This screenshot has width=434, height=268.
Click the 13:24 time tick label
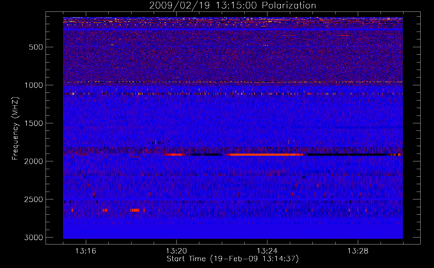[x=267, y=251]
